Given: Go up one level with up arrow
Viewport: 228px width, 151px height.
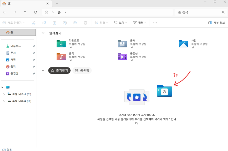Looking at the screenshot, I should coord(25,12).
